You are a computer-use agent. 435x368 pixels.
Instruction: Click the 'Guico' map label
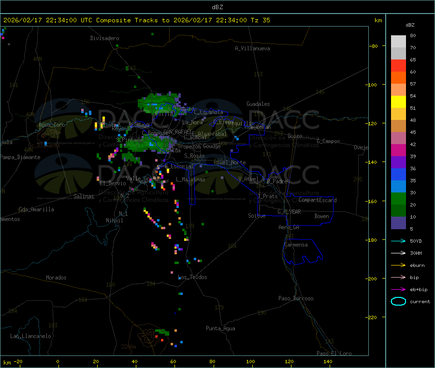tap(295, 136)
